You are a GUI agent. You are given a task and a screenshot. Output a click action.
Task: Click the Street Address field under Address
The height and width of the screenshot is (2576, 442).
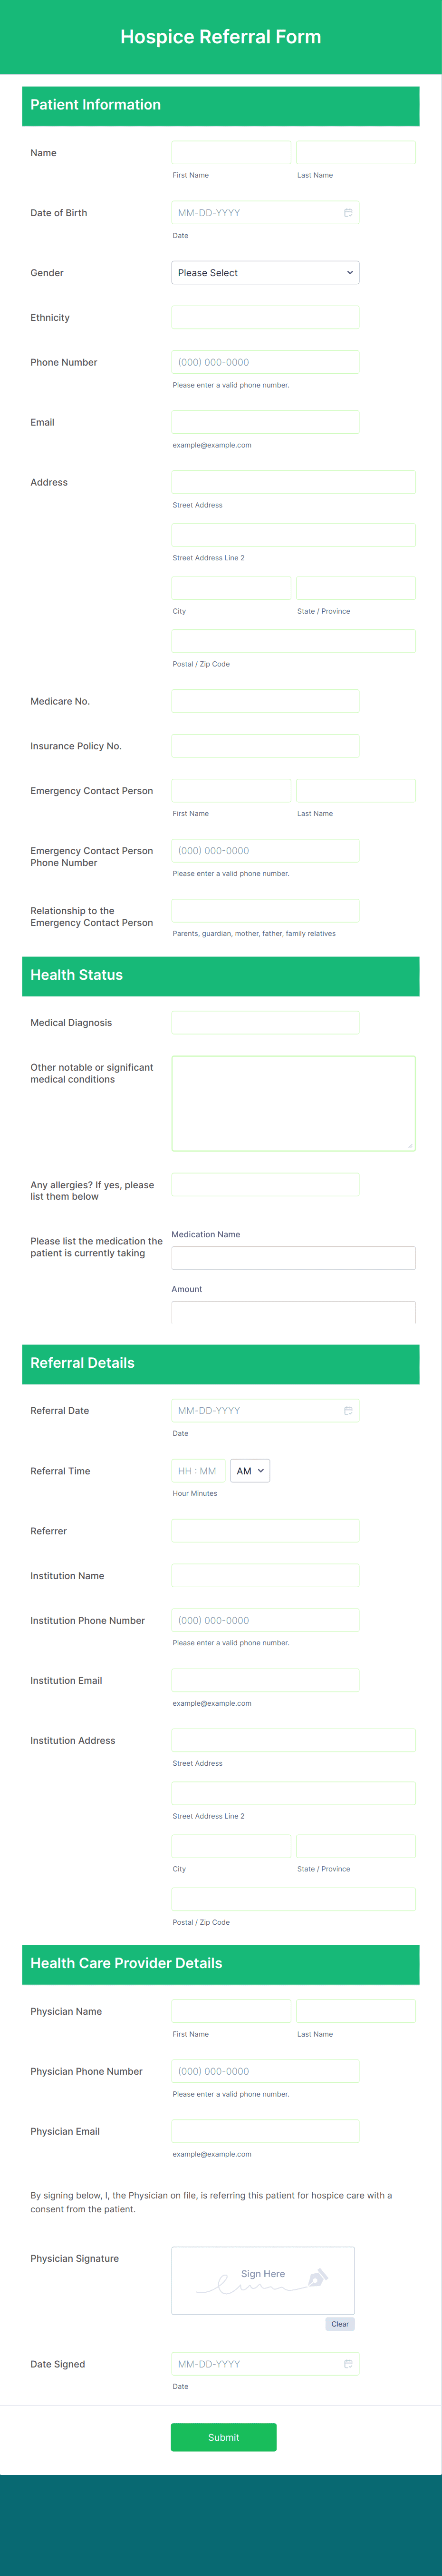tap(293, 482)
